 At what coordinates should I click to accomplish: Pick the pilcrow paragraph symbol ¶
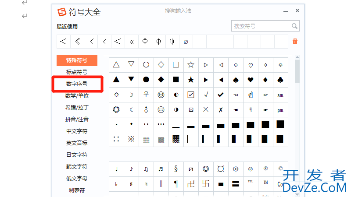[176, 184]
